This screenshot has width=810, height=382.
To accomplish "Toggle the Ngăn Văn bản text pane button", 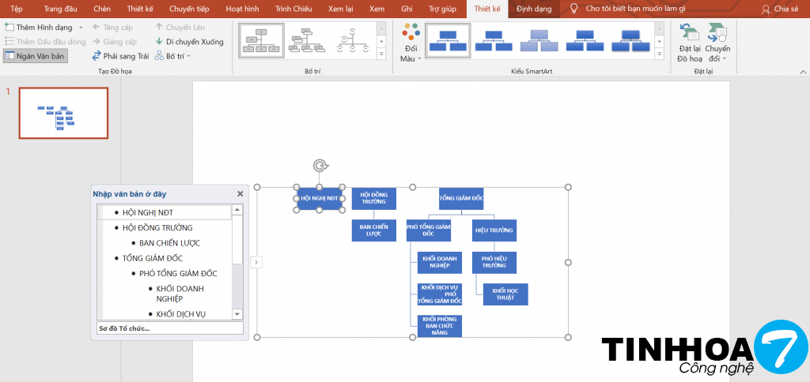I will tap(35, 55).
